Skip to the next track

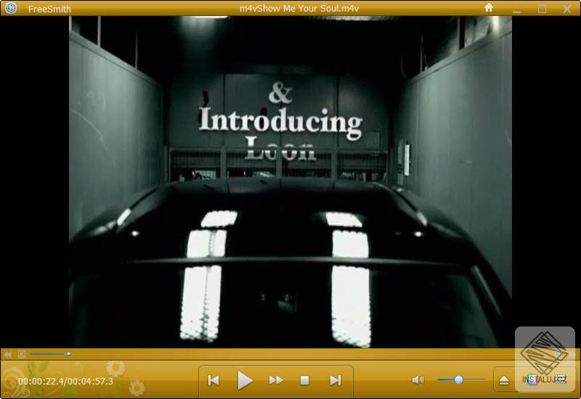coord(336,380)
